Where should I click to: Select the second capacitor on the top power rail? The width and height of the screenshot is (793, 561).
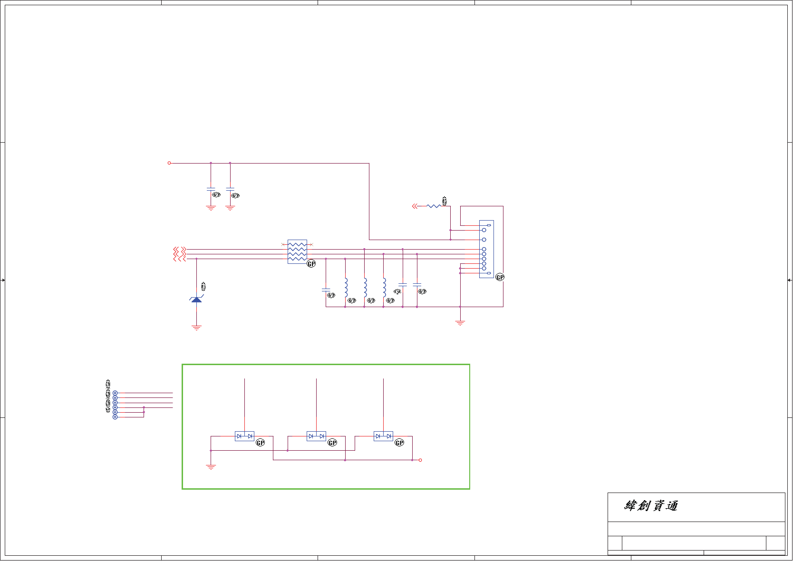(230, 189)
